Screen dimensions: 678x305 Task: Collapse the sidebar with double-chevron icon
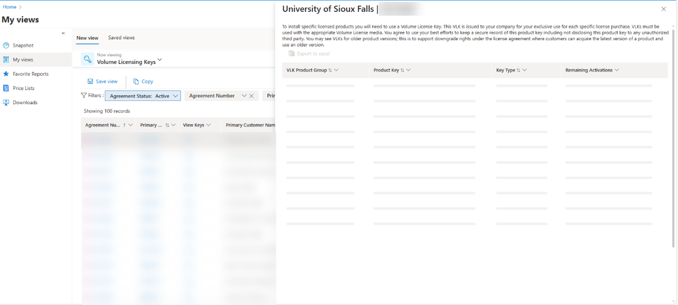click(63, 33)
